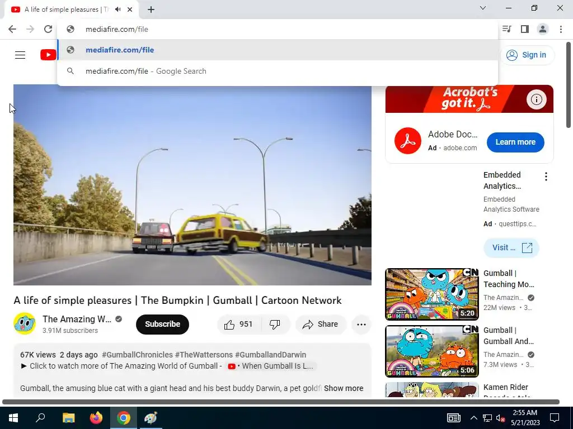This screenshot has width=573, height=429.
Task: Expand description with Show more
Action: pos(344,389)
